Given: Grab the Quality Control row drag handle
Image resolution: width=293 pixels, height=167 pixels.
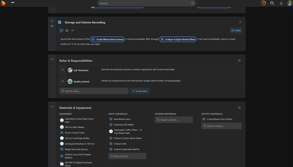Looking at the screenshot, I should pyautogui.click(x=62, y=81).
